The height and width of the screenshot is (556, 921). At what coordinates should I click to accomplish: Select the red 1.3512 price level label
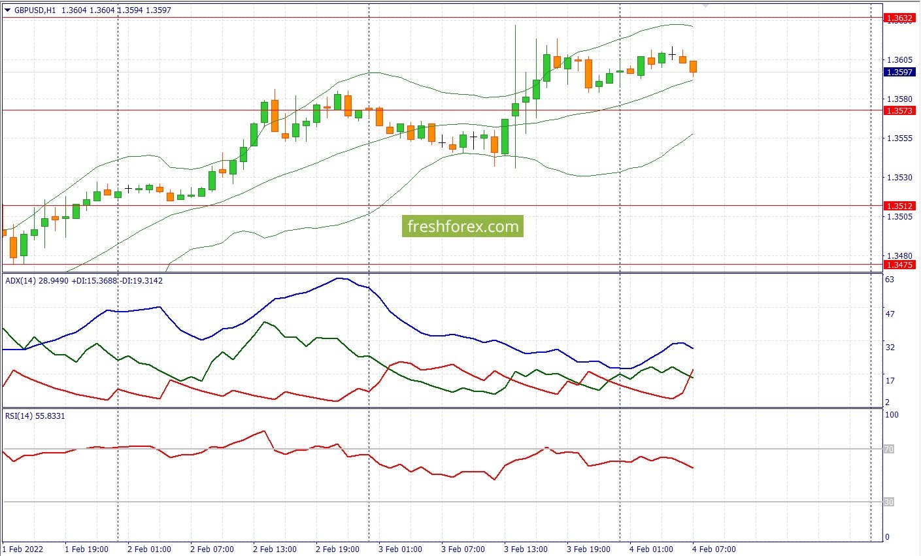[x=899, y=206]
